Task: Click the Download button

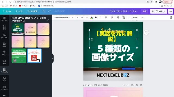Action: click(159, 11)
